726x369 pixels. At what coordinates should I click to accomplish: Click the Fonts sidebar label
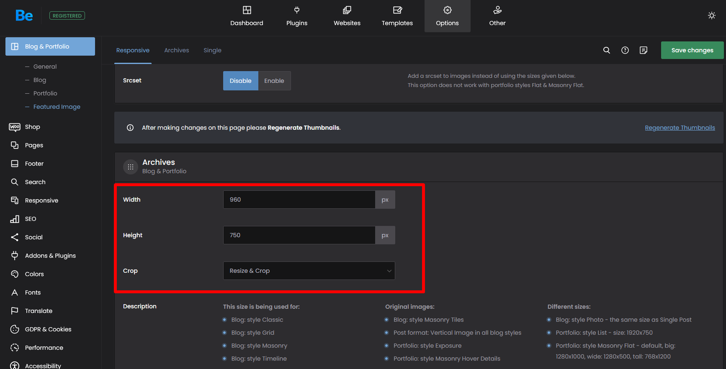coord(33,292)
